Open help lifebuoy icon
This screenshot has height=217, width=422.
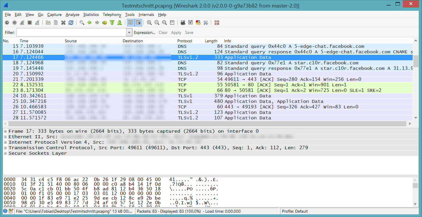tap(217, 23)
